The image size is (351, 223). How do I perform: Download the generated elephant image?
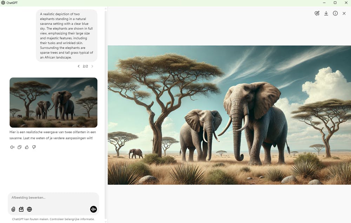[326, 13]
